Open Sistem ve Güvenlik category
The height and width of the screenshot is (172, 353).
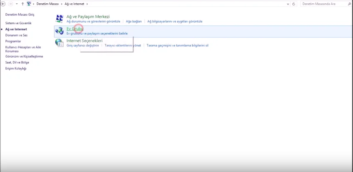(x=19, y=23)
